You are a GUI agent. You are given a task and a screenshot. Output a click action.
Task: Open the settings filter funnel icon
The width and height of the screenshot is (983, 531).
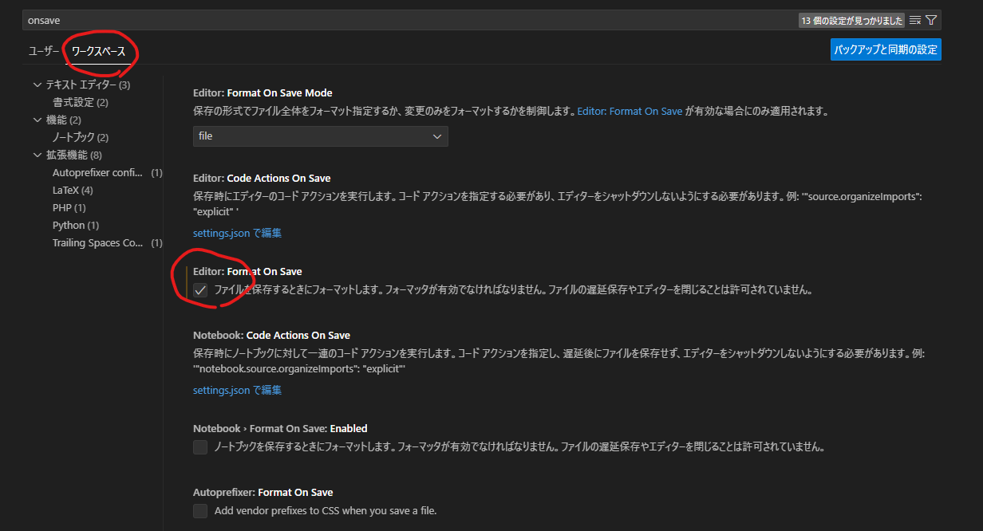(x=931, y=20)
